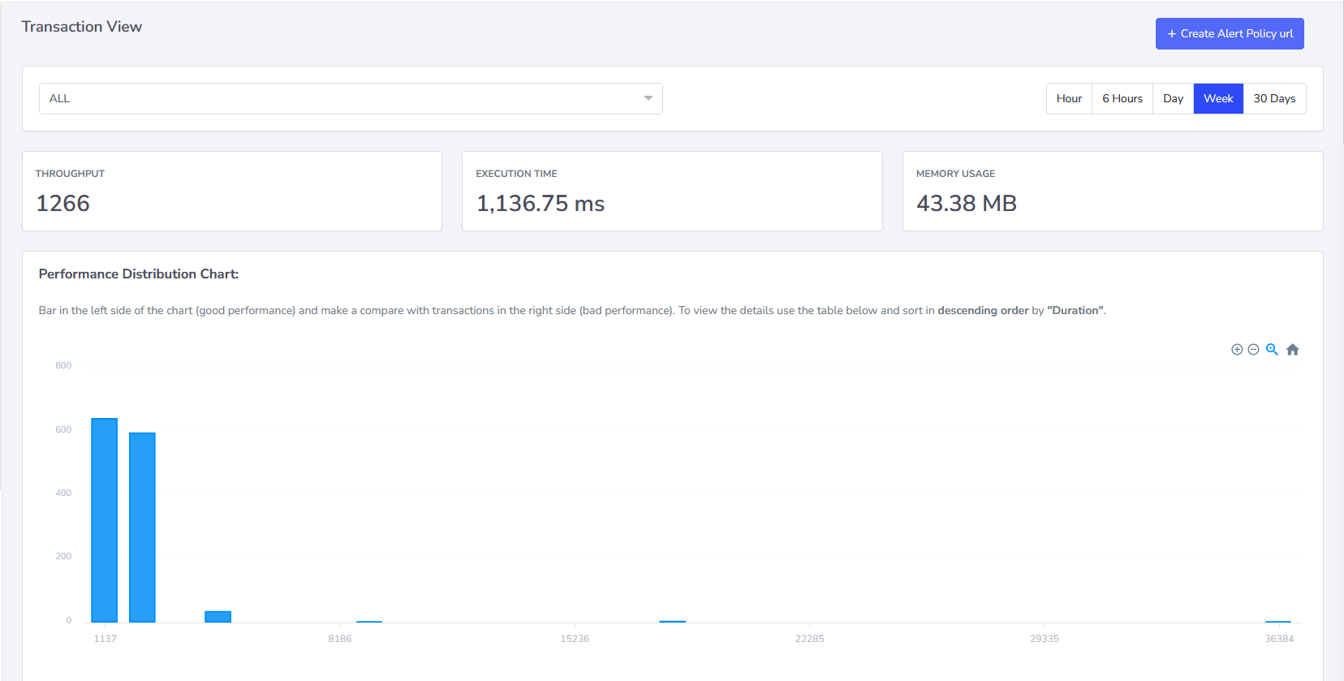
Task: Activate the selection zoom magnifier tool
Action: [1272, 350]
